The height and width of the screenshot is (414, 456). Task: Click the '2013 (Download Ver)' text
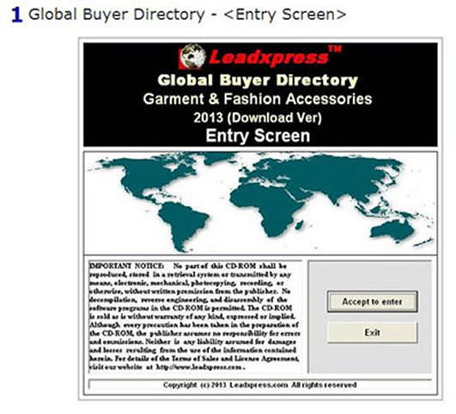tap(258, 118)
